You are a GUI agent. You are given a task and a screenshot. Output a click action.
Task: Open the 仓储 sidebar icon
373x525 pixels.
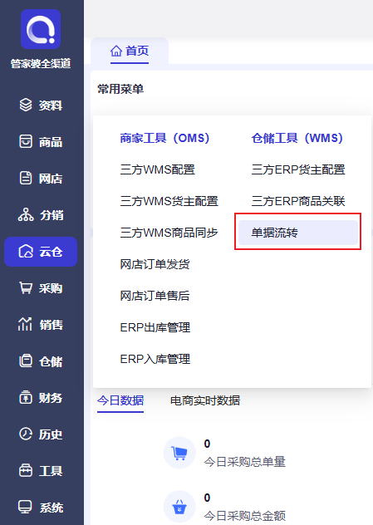point(26,361)
